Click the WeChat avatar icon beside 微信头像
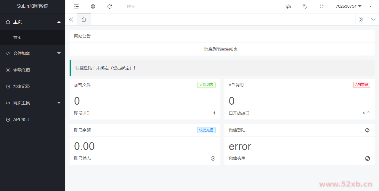The image size is (379, 191). (367, 158)
